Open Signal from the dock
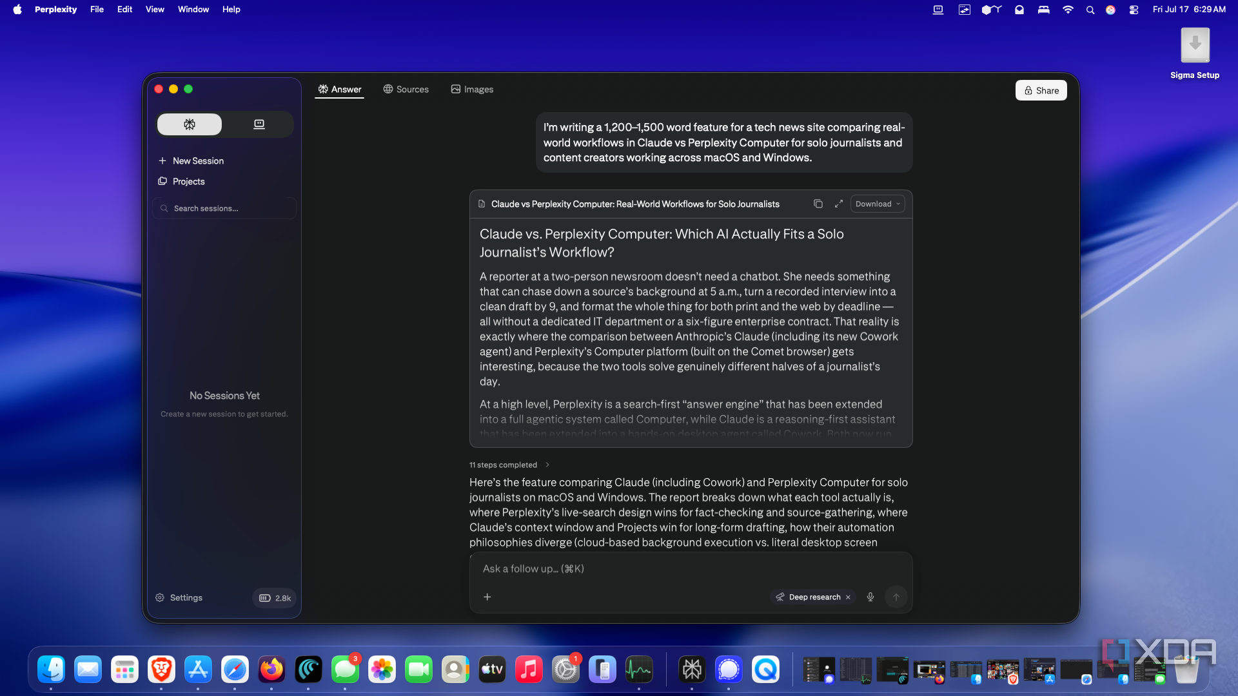The height and width of the screenshot is (696, 1238). (729, 670)
